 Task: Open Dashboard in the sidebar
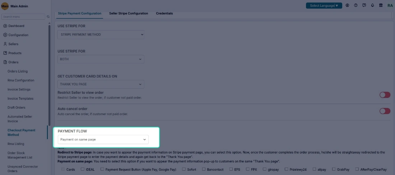point(17,26)
